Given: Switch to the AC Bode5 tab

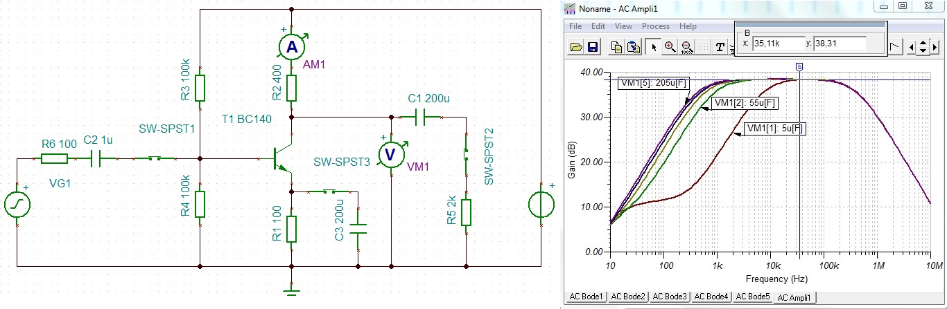Looking at the screenshot, I should (752, 297).
